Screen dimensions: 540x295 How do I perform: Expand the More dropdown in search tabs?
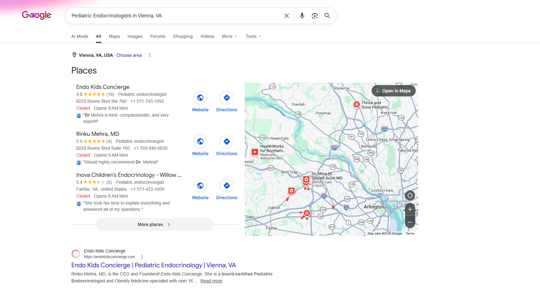229,36
